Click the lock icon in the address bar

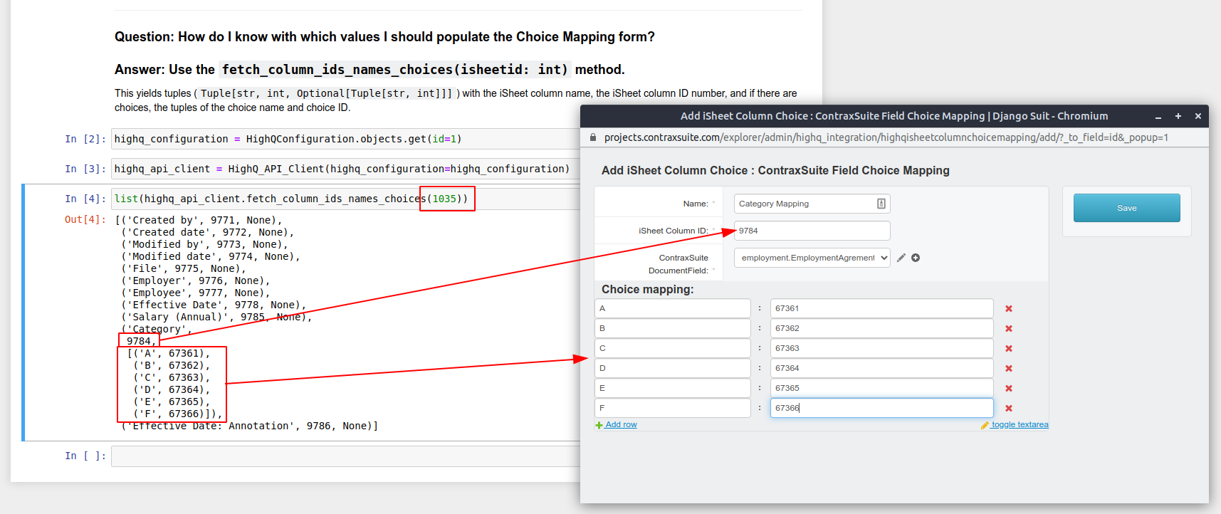click(x=593, y=137)
